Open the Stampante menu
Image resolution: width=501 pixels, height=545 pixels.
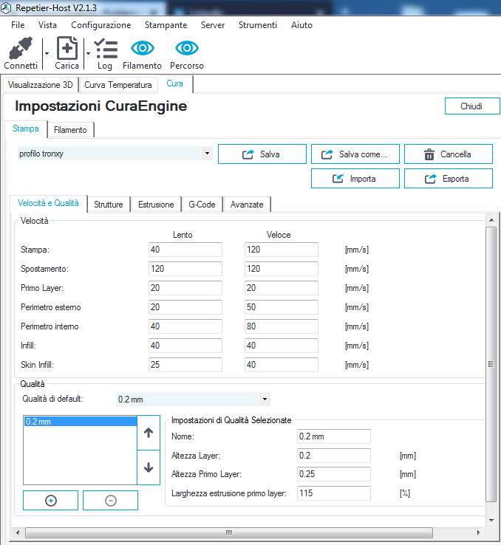(166, 25)
